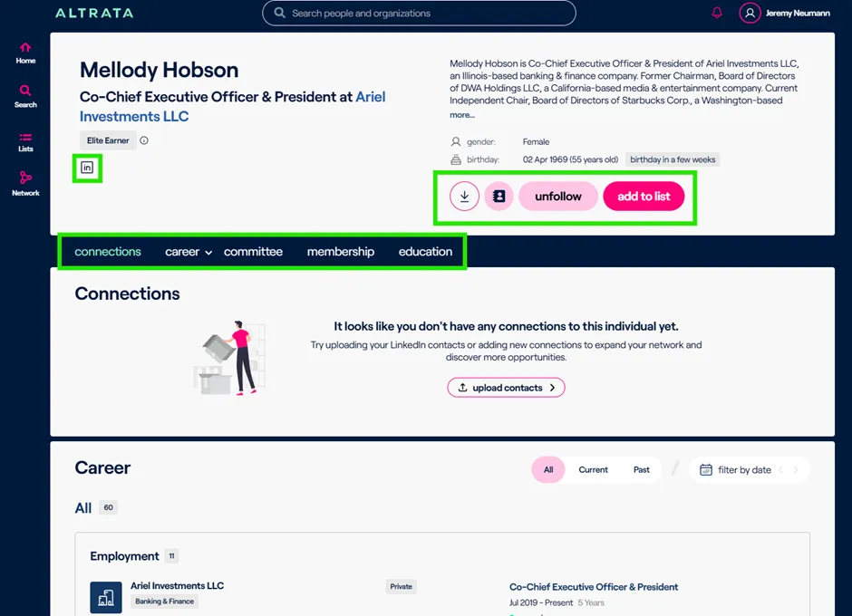
Task: Switch to the membership tab
Action: click(x=341, y=252)
